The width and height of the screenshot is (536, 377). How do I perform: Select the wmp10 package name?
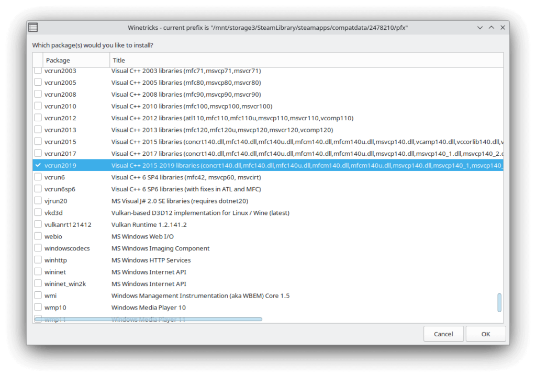(55, 307)
